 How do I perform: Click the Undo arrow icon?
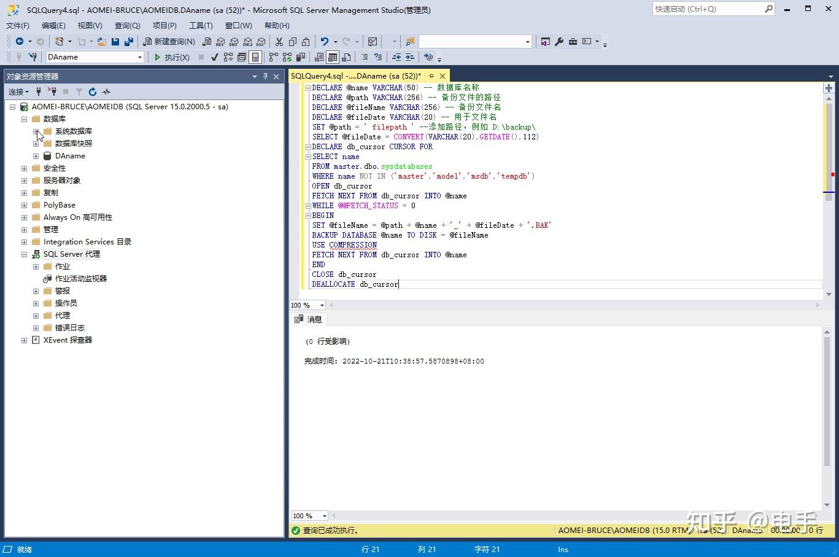coord(325,41)
